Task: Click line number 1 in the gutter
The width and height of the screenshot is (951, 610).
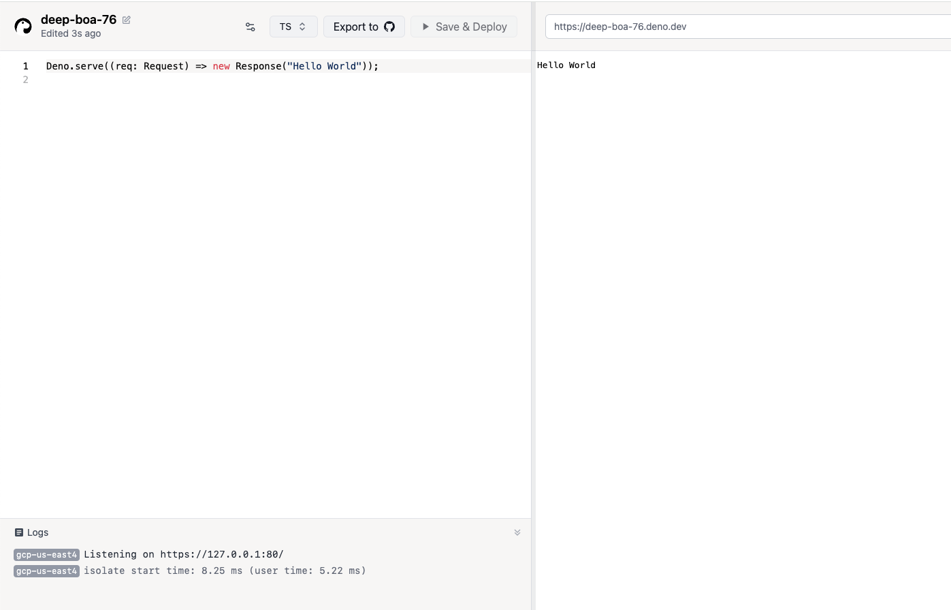Action: point(26,66)
